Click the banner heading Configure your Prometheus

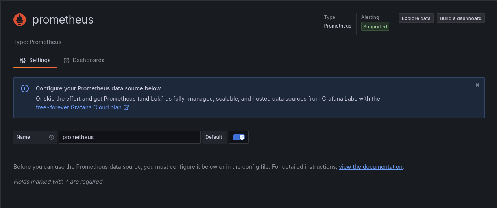pyautogui.click(x=98, y=88)
